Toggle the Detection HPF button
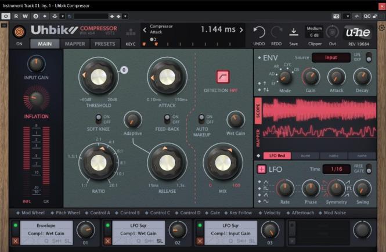 223,77
